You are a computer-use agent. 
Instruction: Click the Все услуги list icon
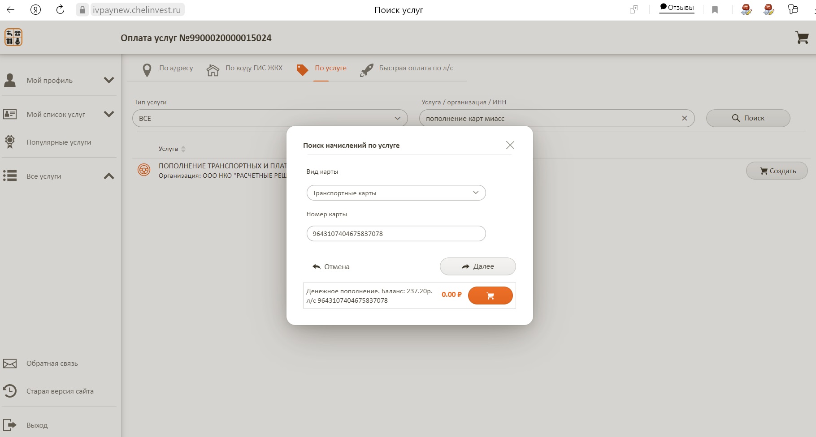click(x=10, y=176)
